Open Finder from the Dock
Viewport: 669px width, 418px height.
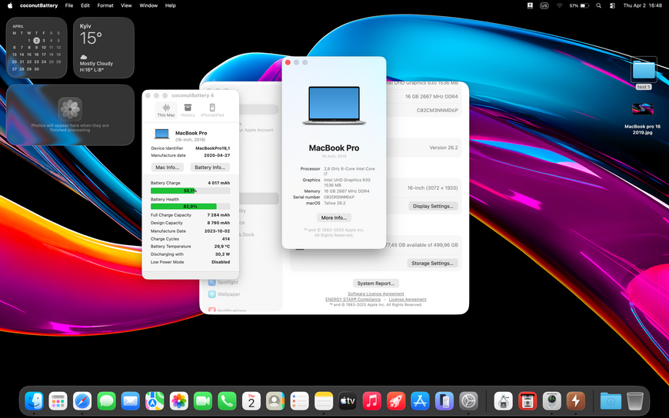pos(34,401)
